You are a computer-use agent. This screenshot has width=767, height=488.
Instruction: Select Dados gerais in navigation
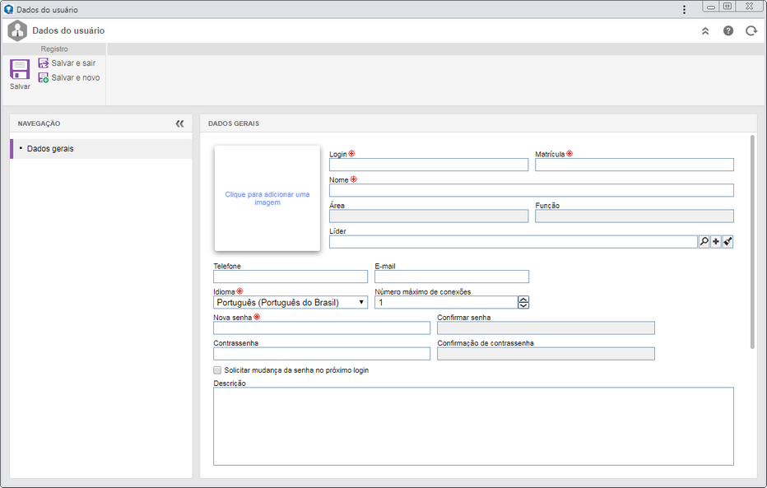tap(101, 149)
